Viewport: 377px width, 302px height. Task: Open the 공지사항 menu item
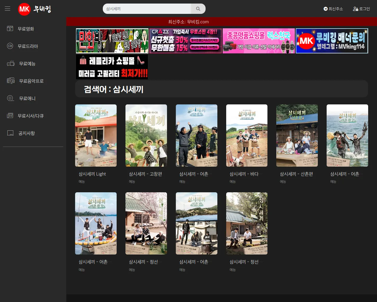(x=27, y=133)
